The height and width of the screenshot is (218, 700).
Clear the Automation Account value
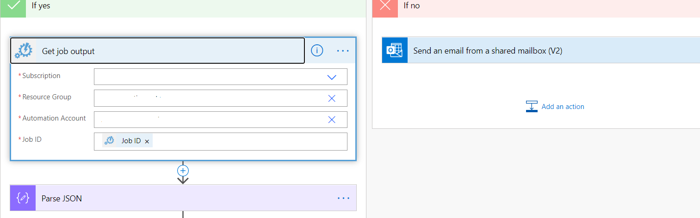332,120
